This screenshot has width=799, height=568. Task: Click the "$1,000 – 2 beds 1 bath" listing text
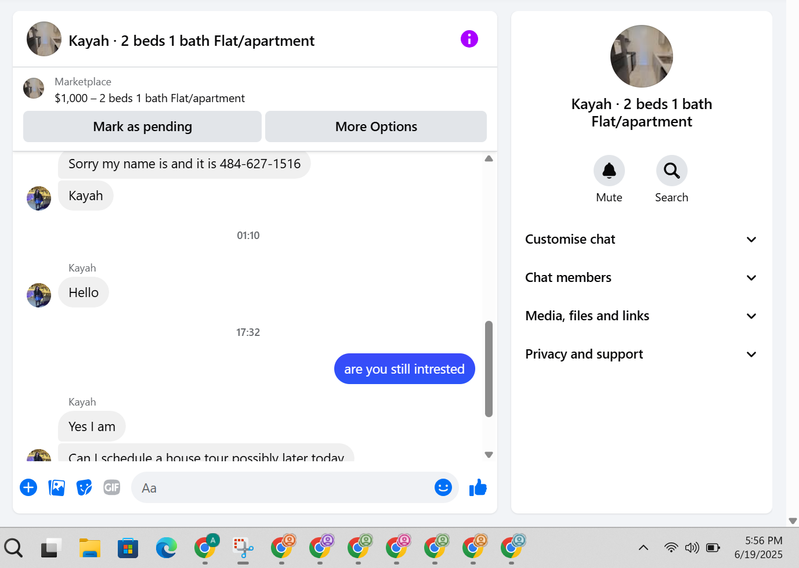(x=150, y=98)
